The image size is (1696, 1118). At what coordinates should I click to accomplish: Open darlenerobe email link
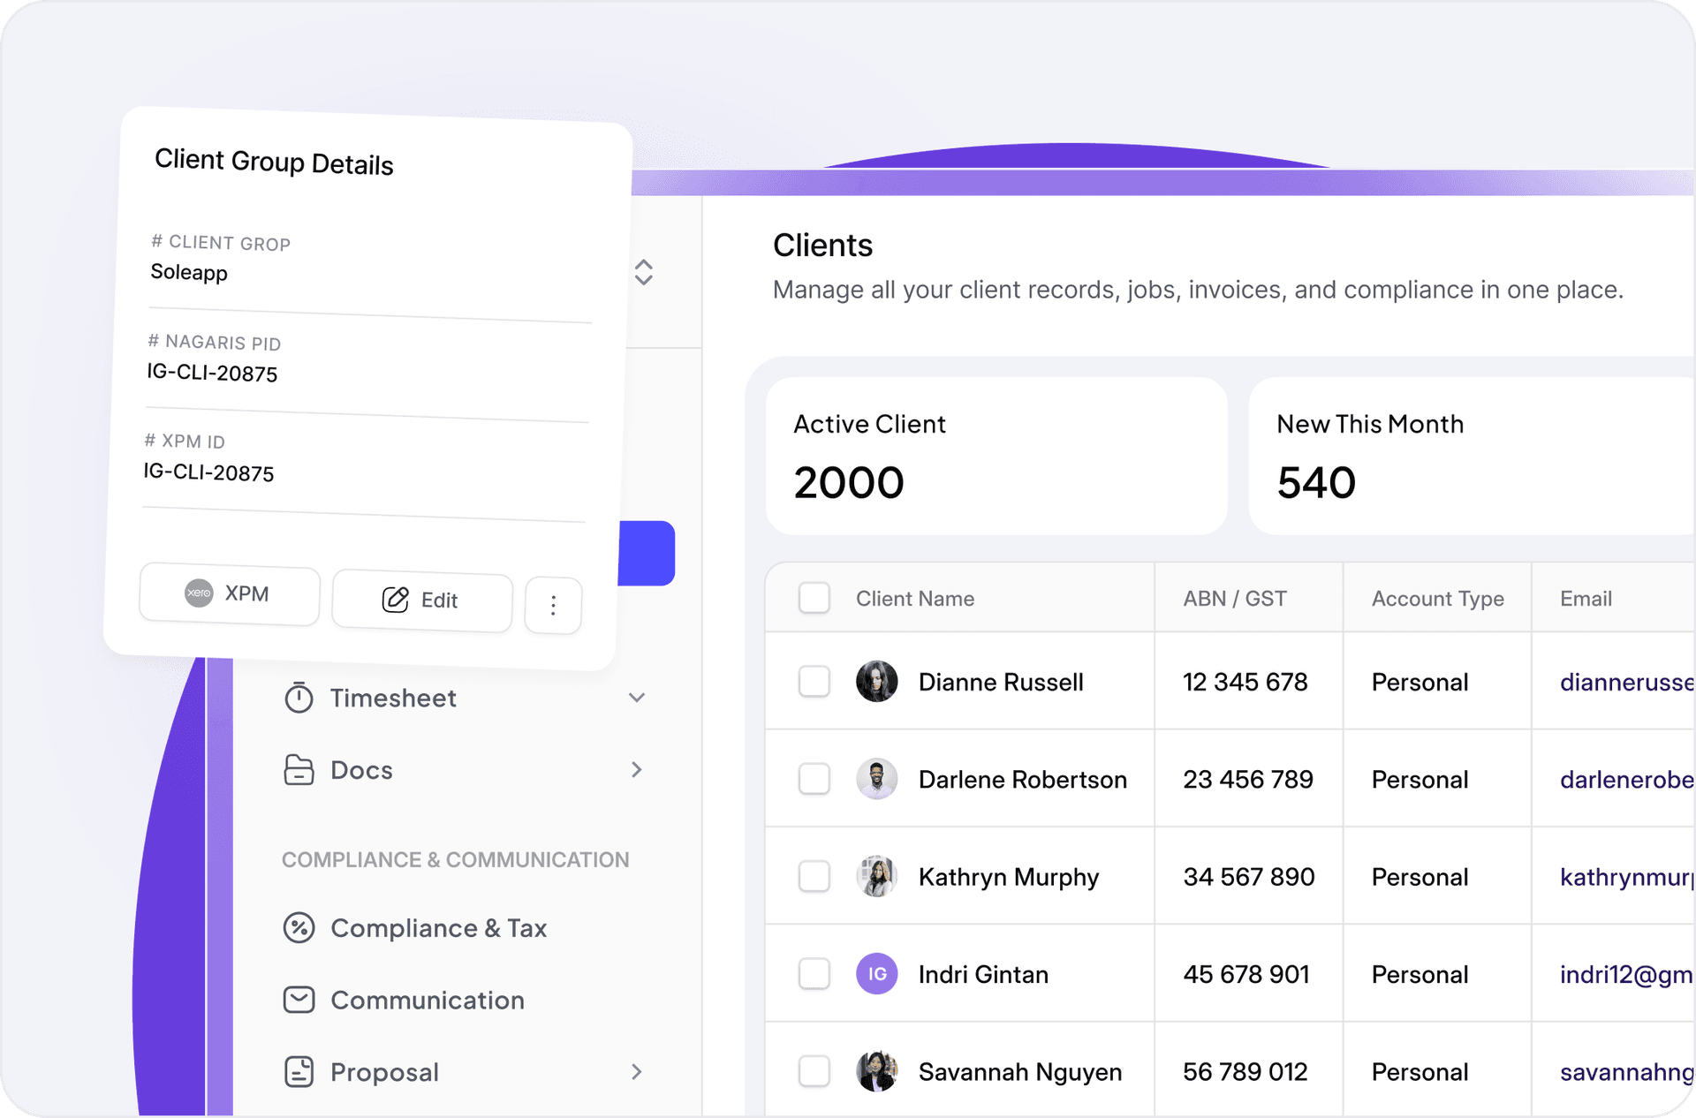tap(1627, 779)
